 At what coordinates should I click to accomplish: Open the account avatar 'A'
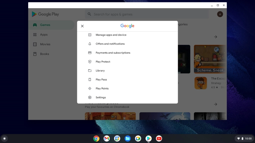click(x=220, y=14)
